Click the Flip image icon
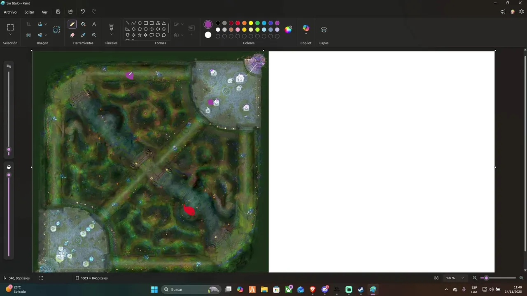The image size is (527, 296). pyautogui.click(x=40, y=35)
